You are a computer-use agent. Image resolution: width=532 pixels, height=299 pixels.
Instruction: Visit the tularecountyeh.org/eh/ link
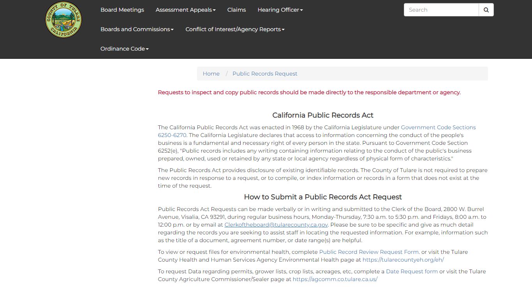point(403,260)
